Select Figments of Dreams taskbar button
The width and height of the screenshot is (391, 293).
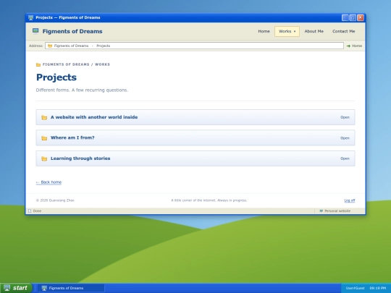71,288
